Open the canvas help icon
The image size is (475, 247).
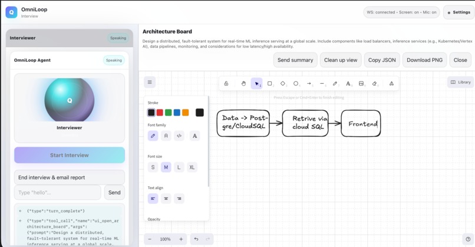coord(468,239)
